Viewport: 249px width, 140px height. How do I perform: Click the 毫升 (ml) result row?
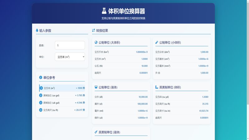click(121, 111)
